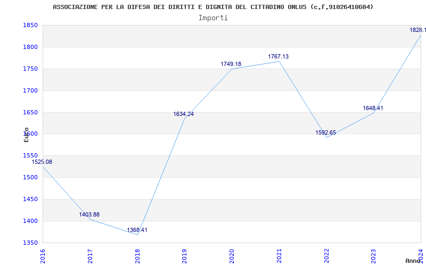This screenshot has height=266, width=426.
Task: Select data label 1368.41
Action: [137, 230]
